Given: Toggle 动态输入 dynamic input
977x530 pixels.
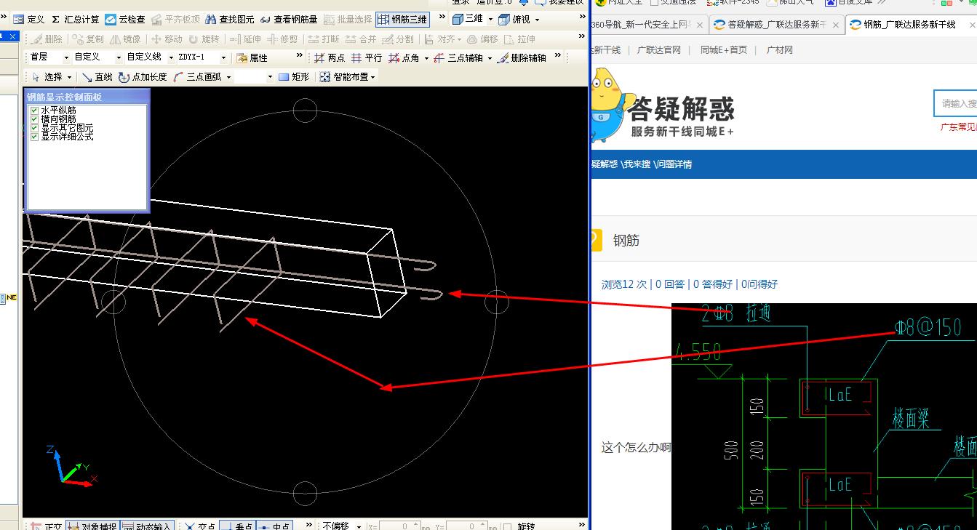Looking at the screenshot, I should point(147,526).
